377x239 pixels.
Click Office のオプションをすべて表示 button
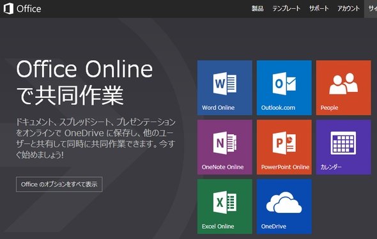[x=59, y=185]
